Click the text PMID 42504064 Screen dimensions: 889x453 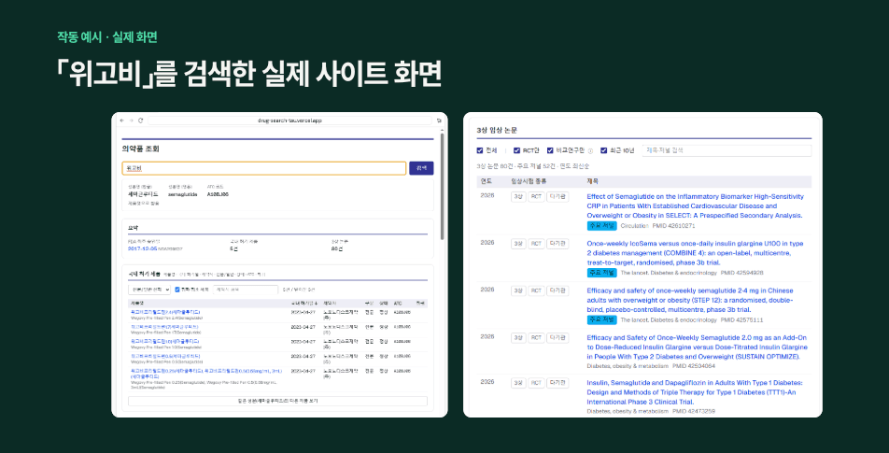point(694,366)
